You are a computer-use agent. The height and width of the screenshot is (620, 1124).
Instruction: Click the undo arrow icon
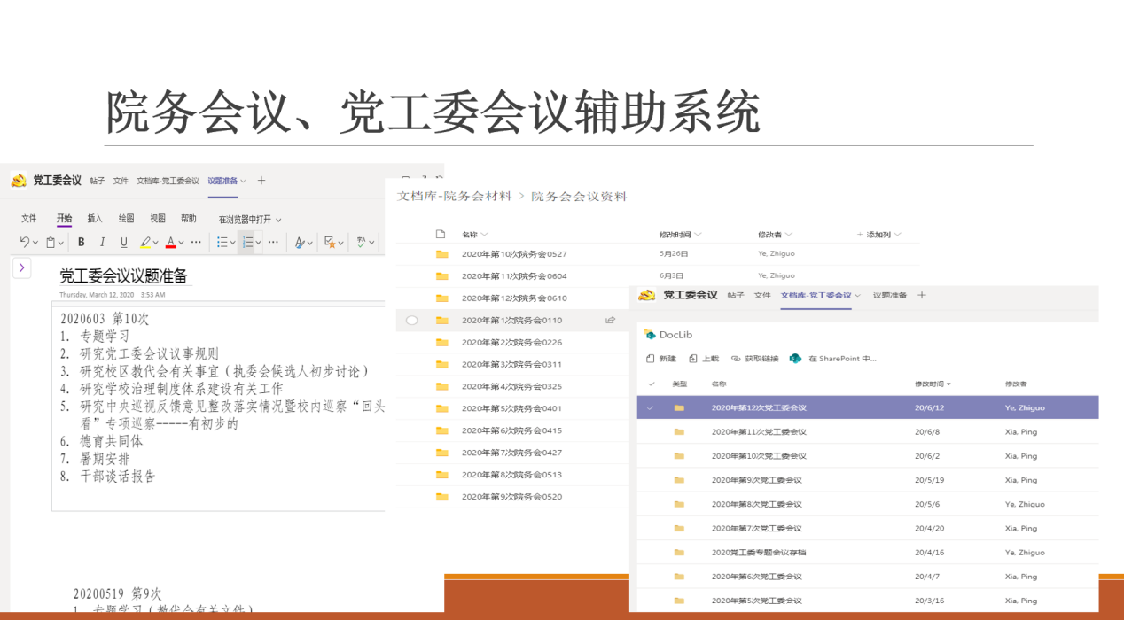coord(25,242)
